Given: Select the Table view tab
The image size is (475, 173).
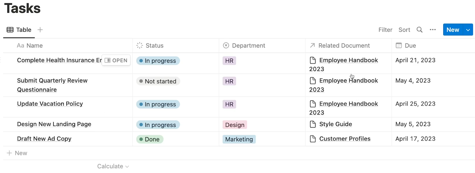Looking at the screenshot, I should [19, 30].
